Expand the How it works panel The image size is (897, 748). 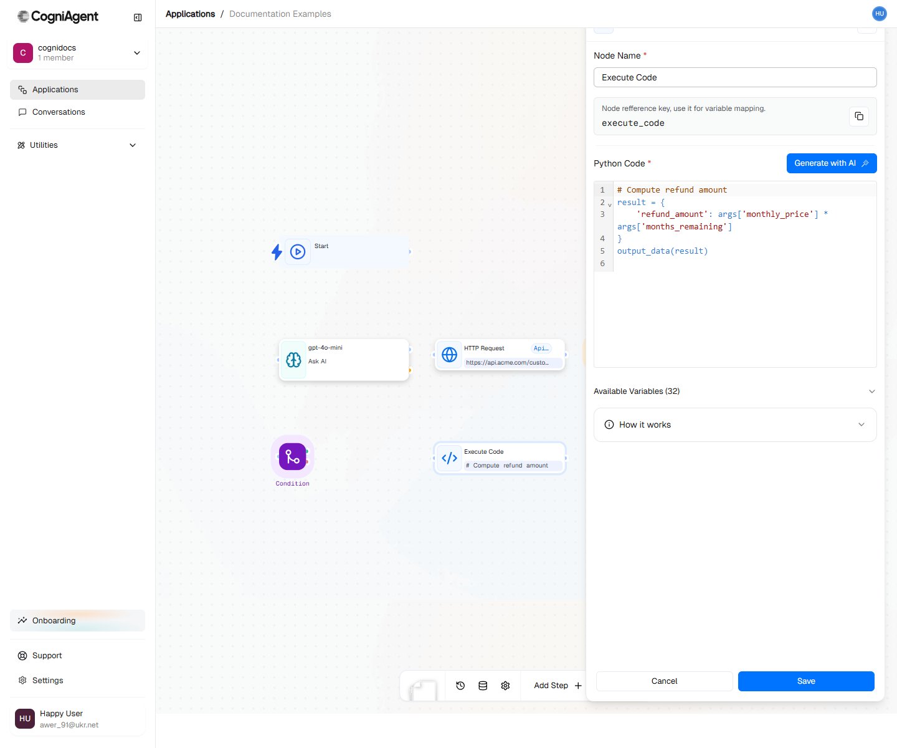[x=735, y=424]
